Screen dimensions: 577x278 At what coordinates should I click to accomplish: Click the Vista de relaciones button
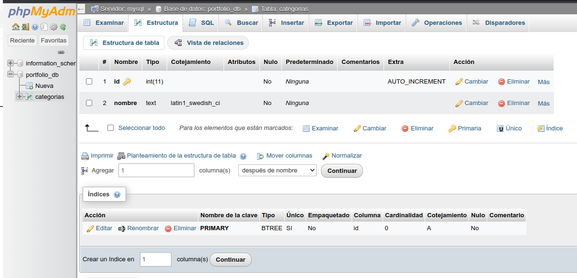[208, 43]
